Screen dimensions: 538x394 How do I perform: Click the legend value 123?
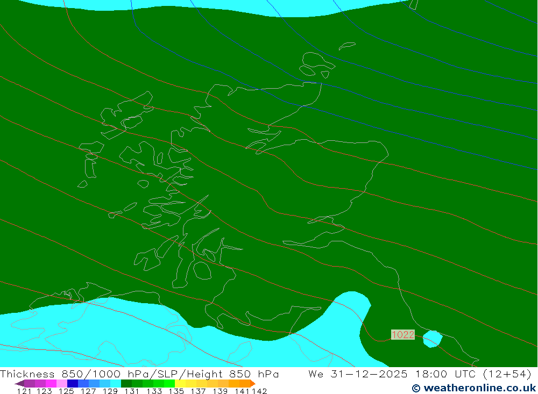(44, 391)
